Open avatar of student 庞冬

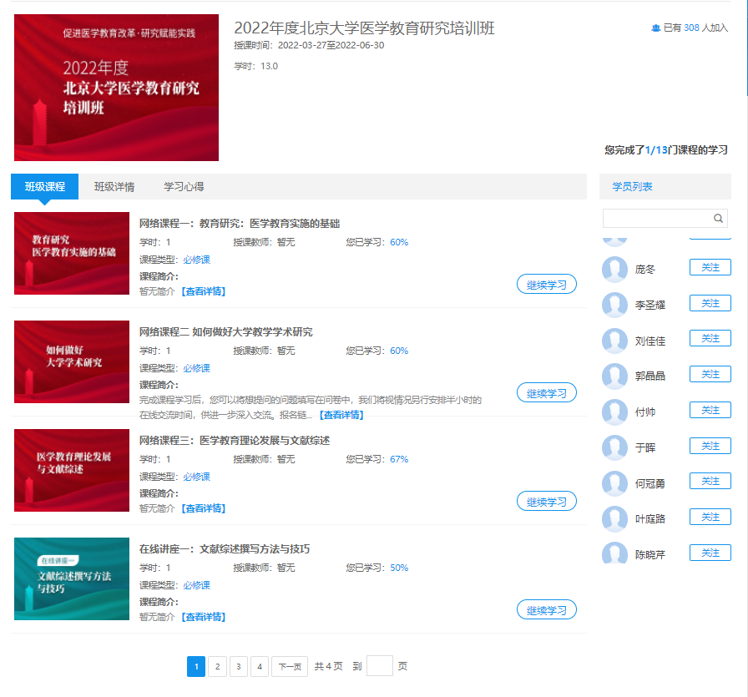(x=614, y=270)
